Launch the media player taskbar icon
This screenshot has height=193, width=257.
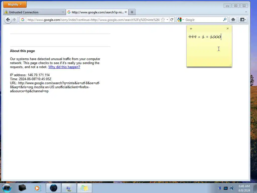coord(37,188)
